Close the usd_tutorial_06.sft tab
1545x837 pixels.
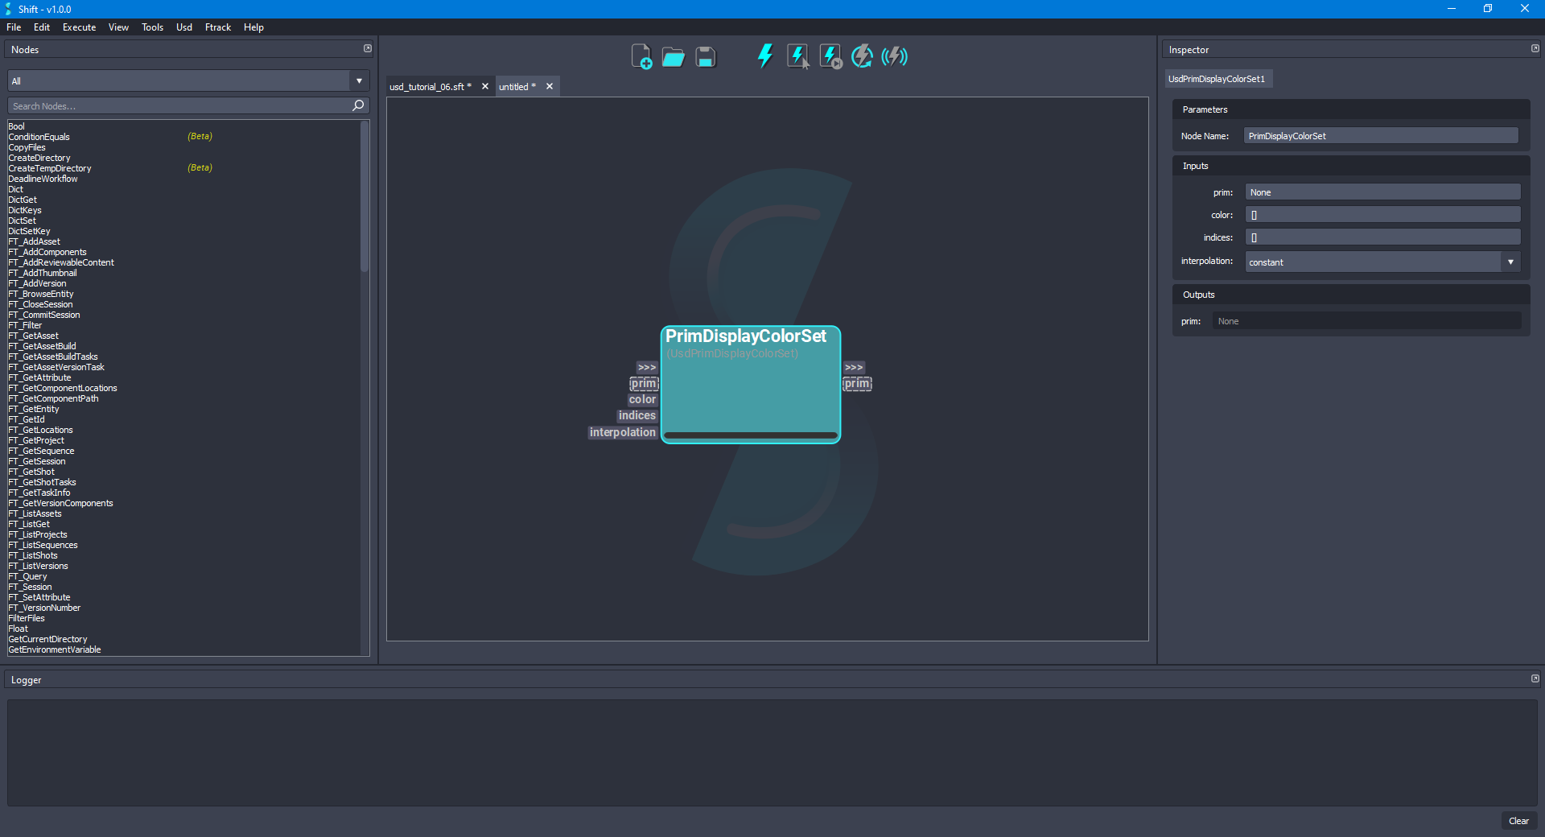[x=484, y=86]
